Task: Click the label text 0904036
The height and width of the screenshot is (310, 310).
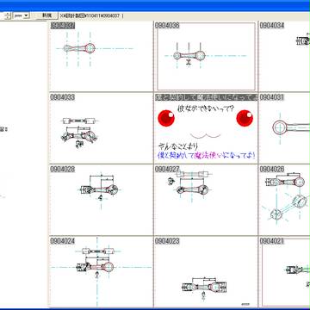Action: pos(167,26)
